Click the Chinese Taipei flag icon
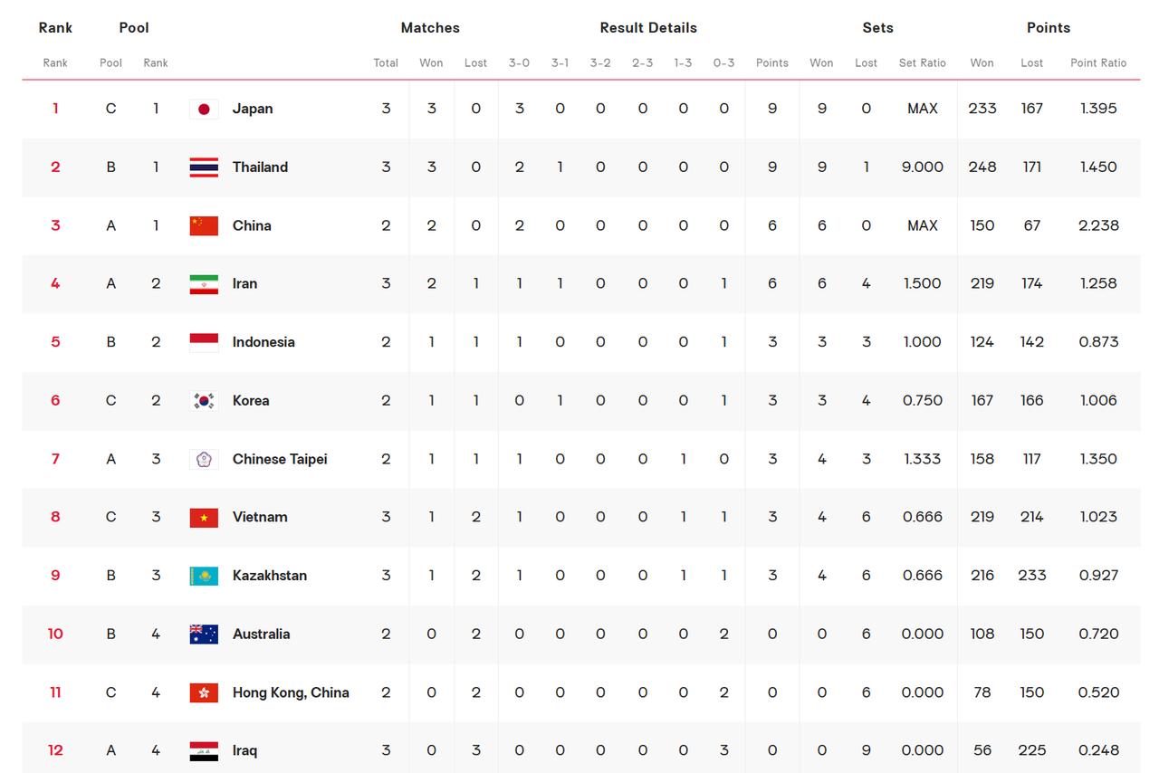This screenshot has width=1159, height=773. [204, 459]
